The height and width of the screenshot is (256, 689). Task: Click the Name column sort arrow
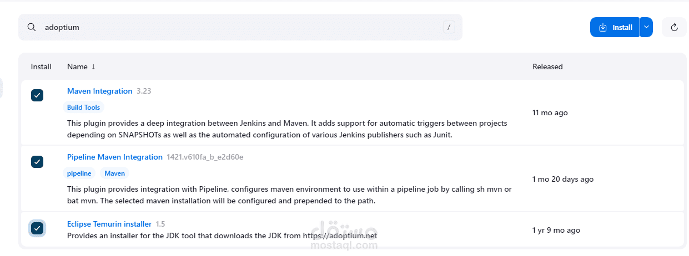[93, 66]
